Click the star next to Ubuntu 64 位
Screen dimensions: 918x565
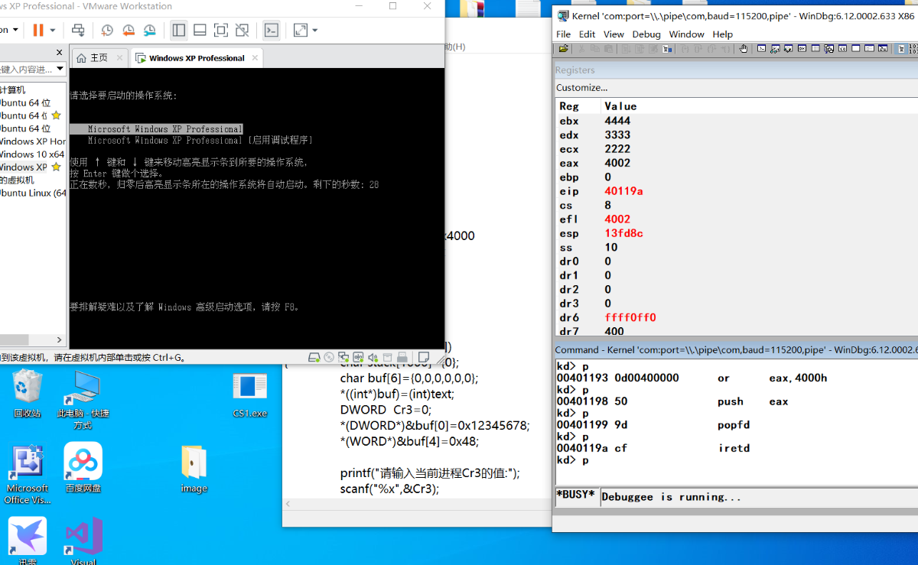(x=56, y=115)
